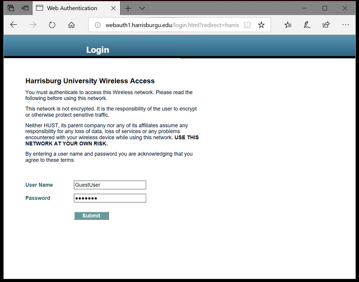Open the tabs you've set aside

[x=11, y=8]
